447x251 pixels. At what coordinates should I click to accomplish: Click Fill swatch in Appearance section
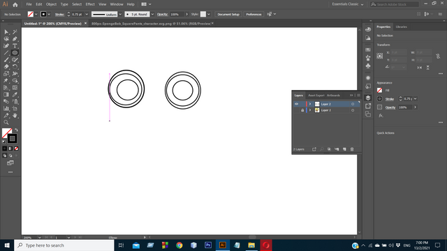tap(379, 90)
